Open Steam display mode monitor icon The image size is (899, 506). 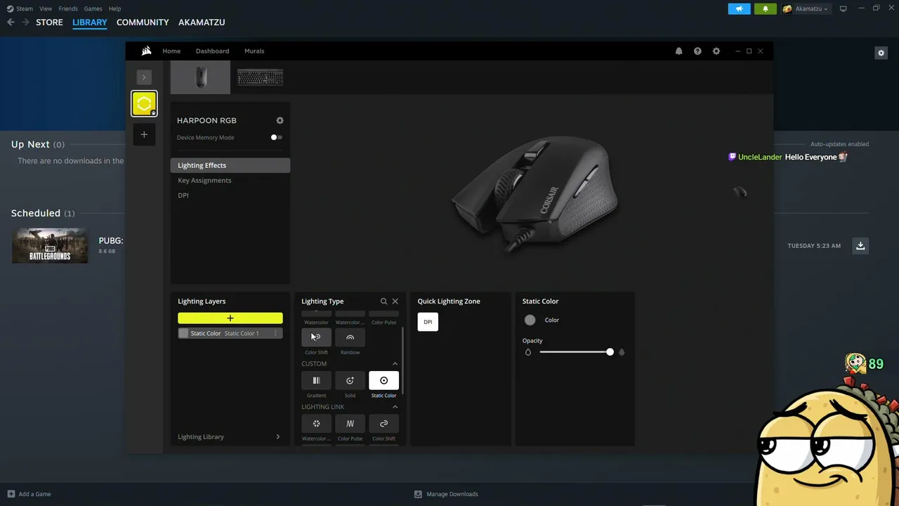pos(844,8)
